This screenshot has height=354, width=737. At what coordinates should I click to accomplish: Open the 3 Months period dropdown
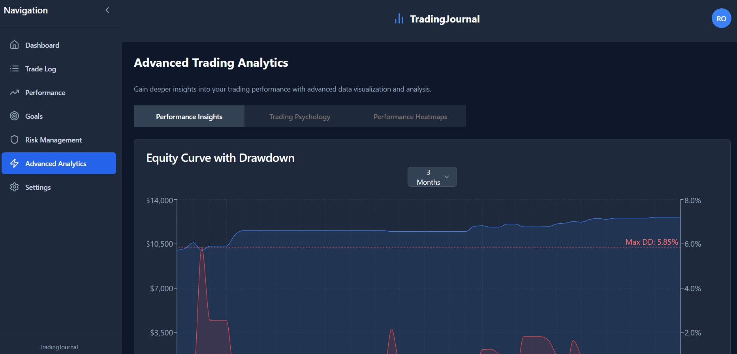click(x=432, y=177)
